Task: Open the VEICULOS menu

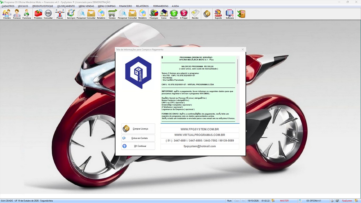Action: (x=23, y=6)
